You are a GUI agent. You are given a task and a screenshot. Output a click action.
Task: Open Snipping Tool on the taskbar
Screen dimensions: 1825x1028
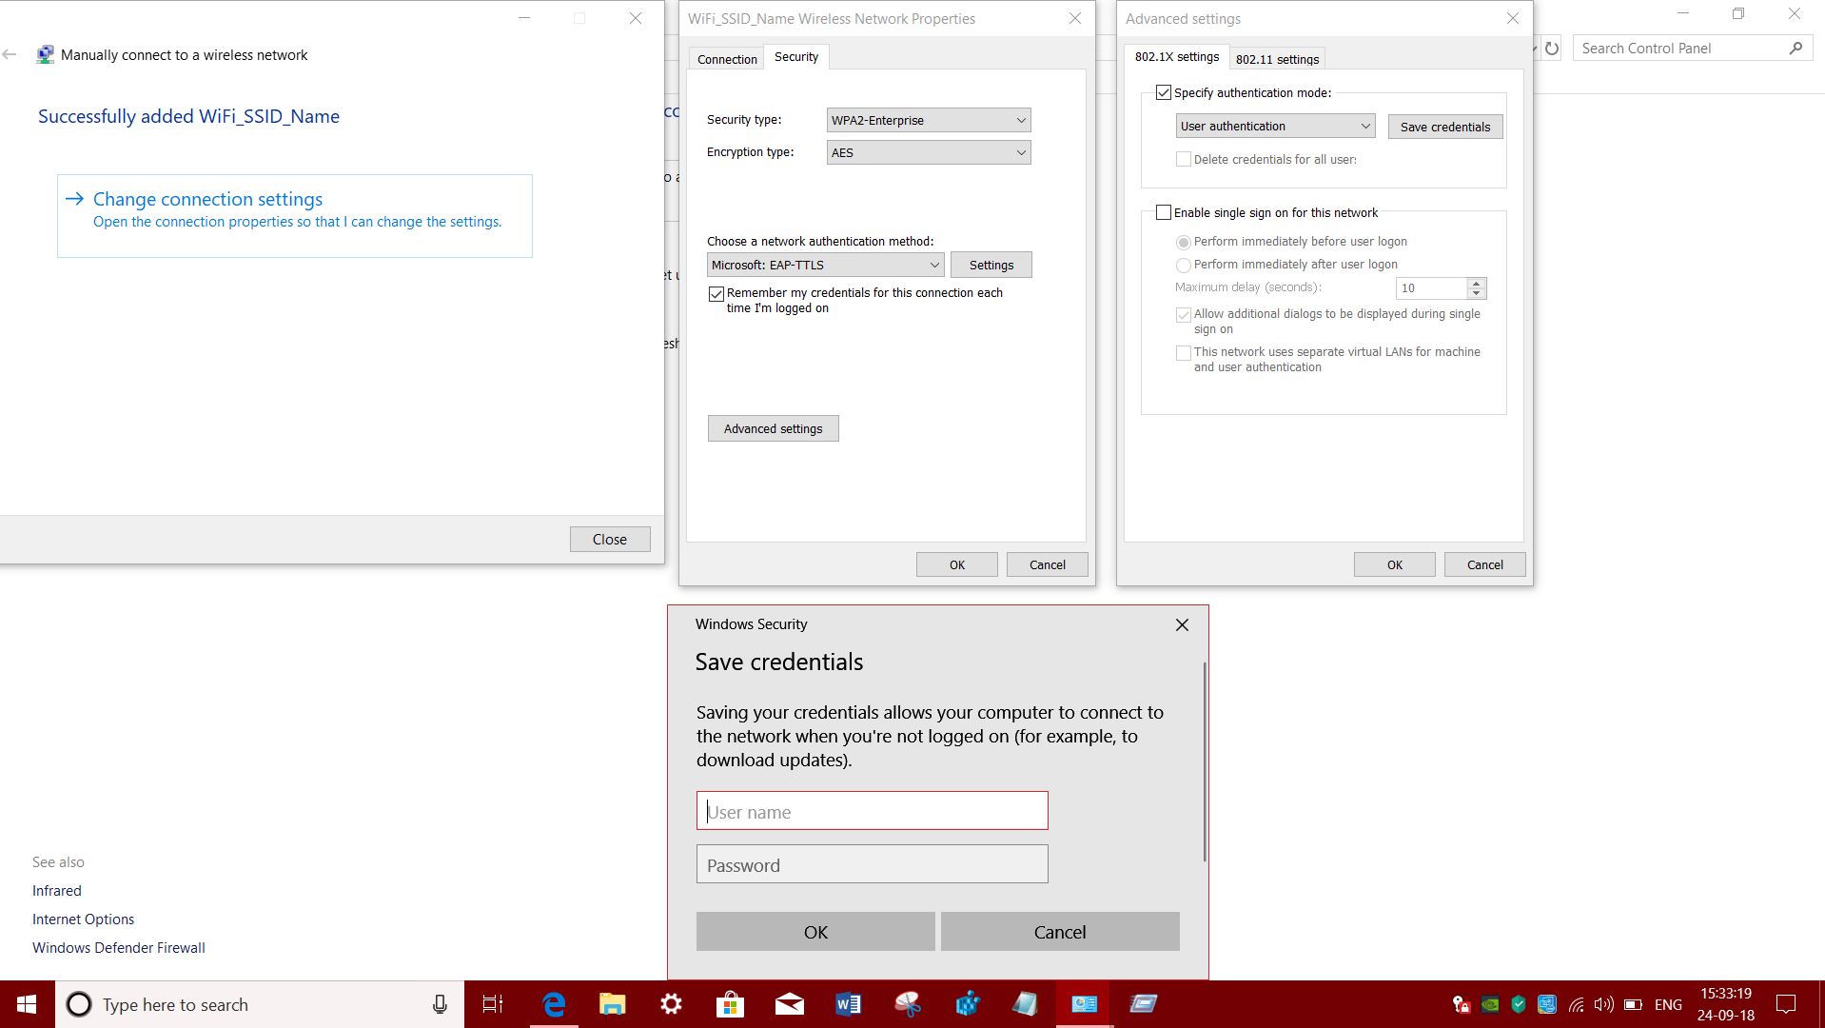pos(907,1004)
